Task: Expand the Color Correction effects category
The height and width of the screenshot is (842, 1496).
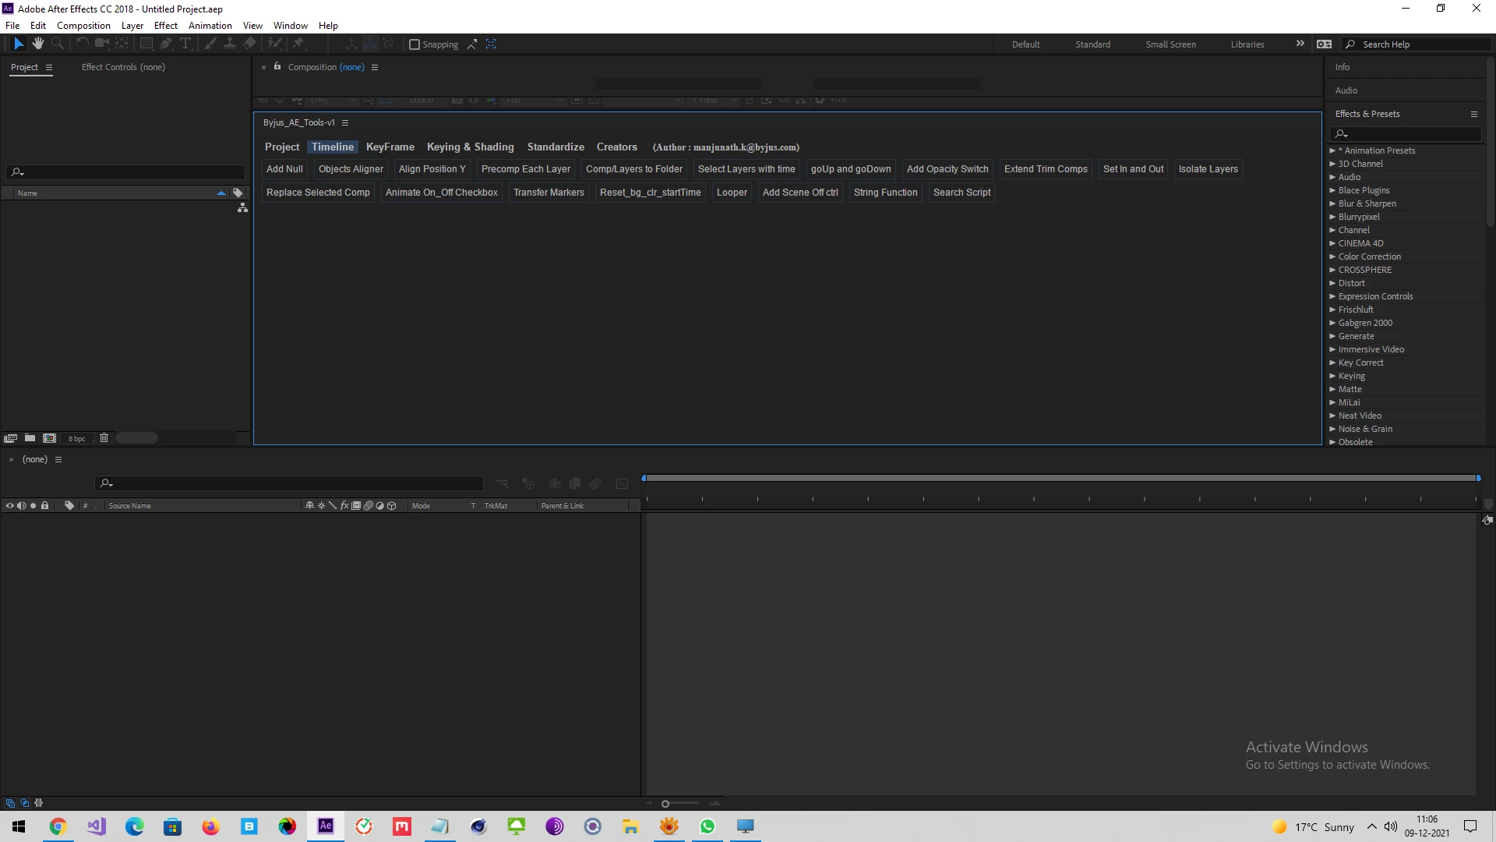Action: coord(1332,256)
